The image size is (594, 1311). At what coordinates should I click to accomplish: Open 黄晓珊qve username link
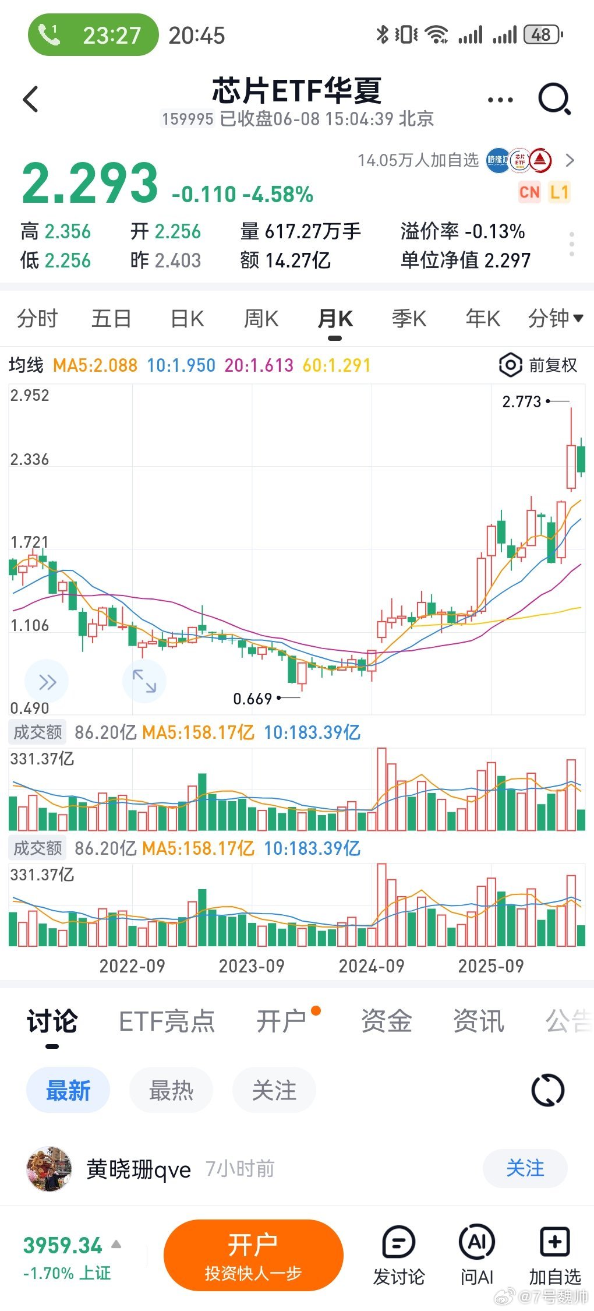[x=139, y=1169]
